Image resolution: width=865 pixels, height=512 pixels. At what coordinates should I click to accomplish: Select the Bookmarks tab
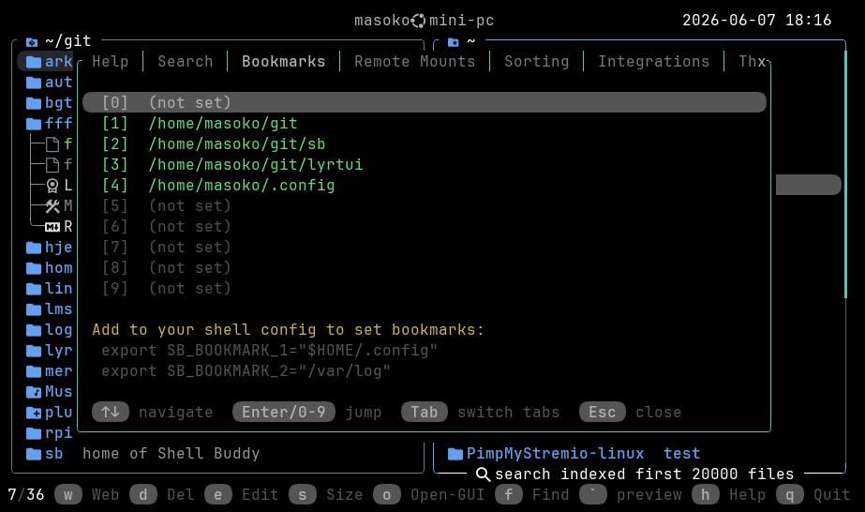pyautogui.click(x=284, y=61)
